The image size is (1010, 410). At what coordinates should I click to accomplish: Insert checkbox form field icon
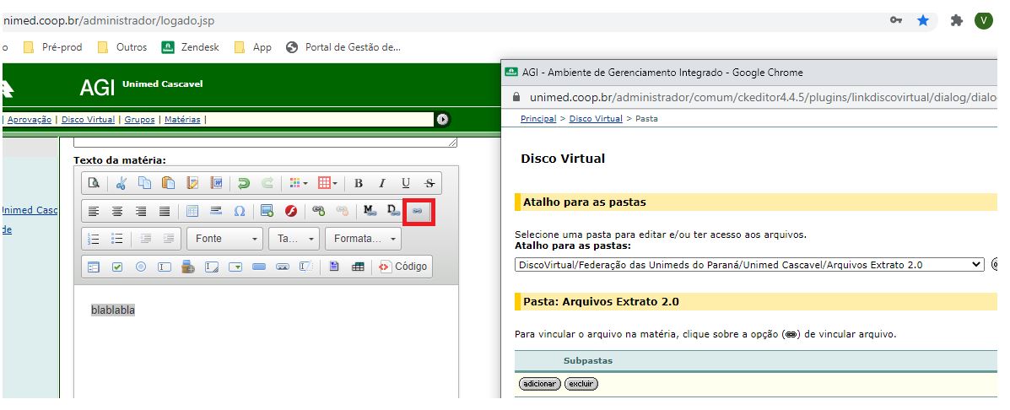[117, 267]
